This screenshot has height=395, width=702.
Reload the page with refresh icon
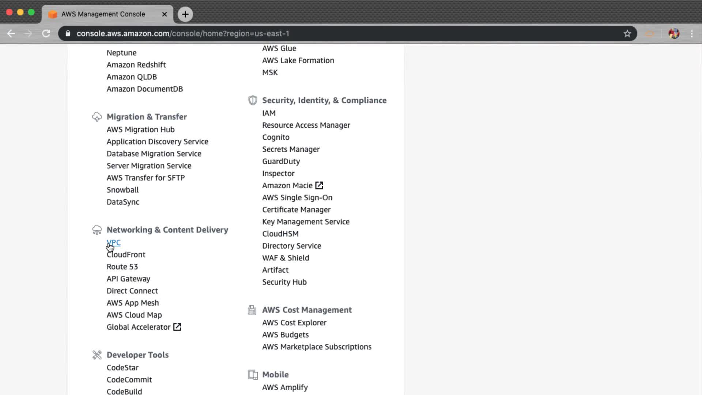tap(46, 34)
